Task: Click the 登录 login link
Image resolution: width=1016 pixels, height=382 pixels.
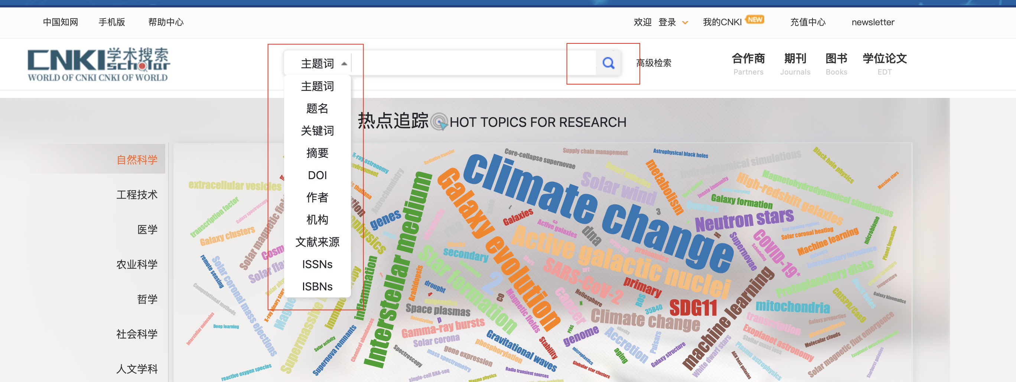Action: click(x=667, y=23)
